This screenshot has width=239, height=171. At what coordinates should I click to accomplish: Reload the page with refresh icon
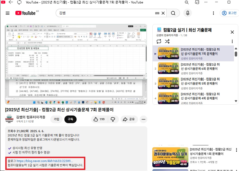coord(19,2)
